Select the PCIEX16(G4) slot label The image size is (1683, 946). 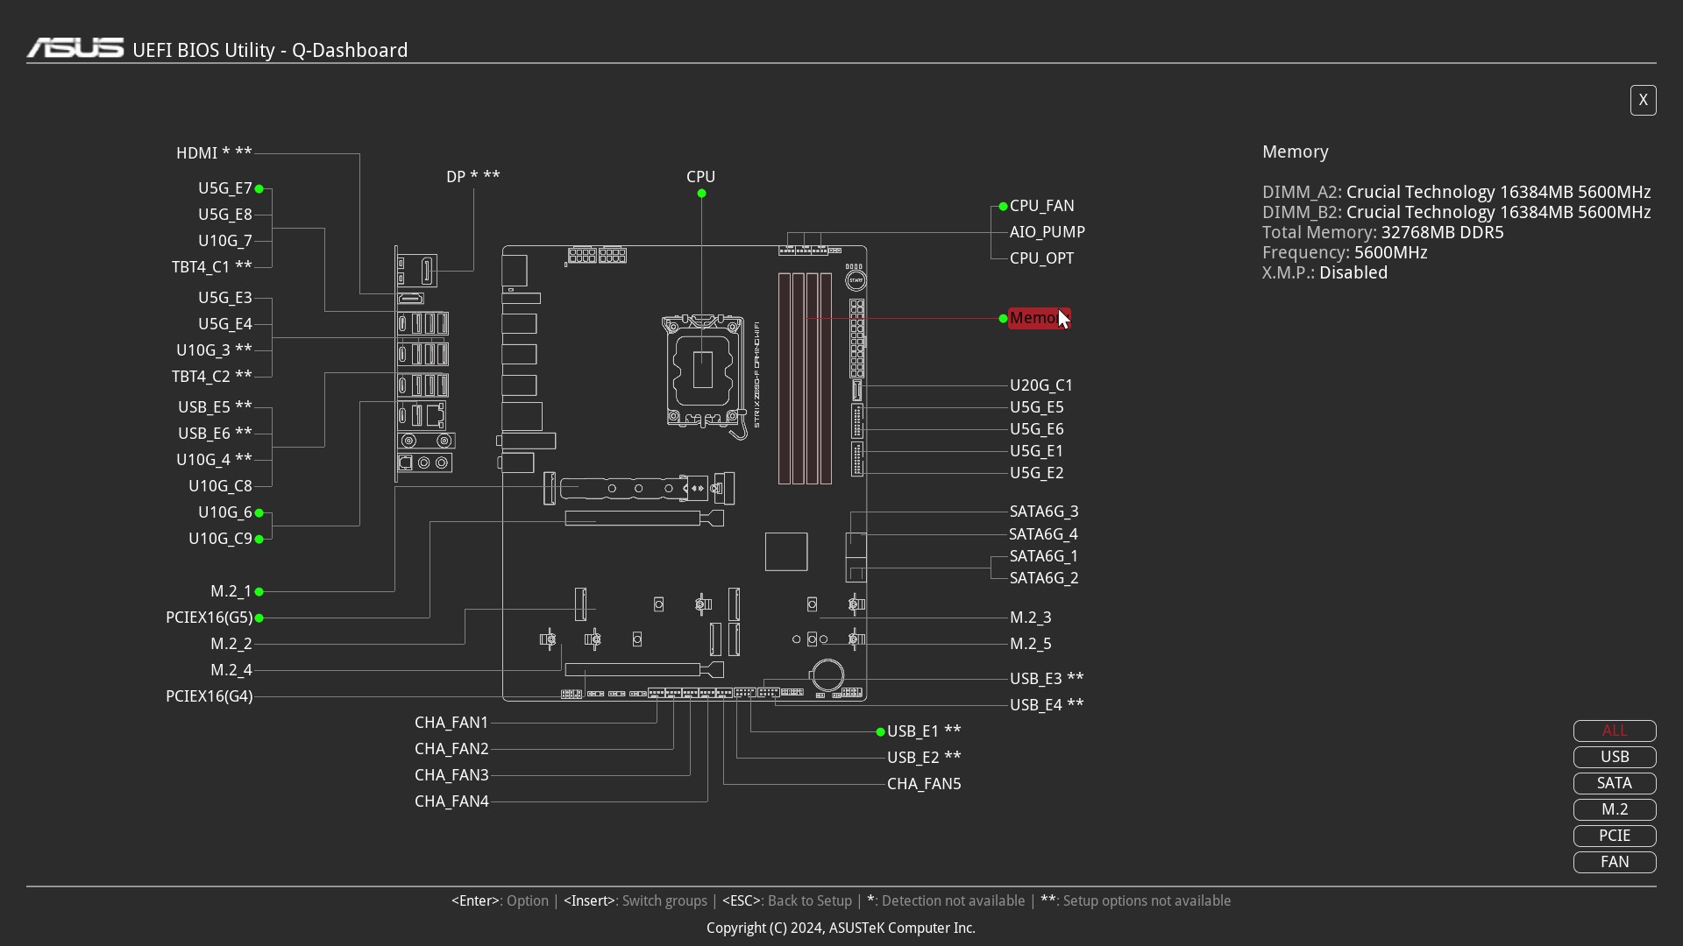[x=209, y=696]
